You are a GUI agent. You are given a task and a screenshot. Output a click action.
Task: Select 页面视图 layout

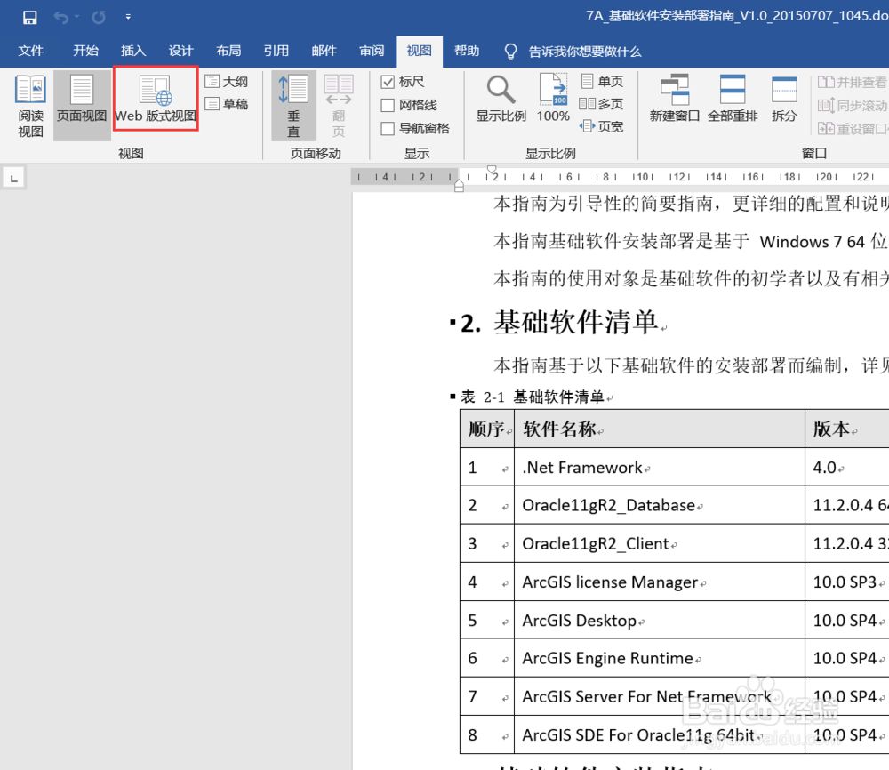coord(82,106)
